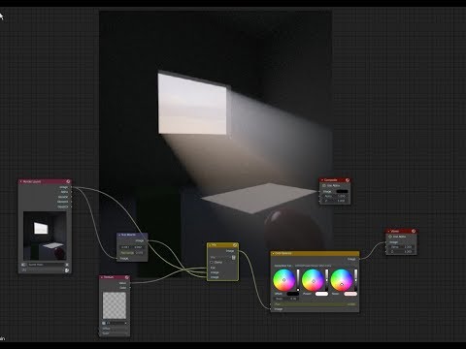
Task: Collapse the Texture node
Action: (102, 277)
